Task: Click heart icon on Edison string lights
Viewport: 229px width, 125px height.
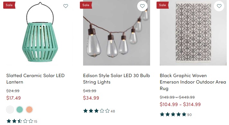Action: 142,6
